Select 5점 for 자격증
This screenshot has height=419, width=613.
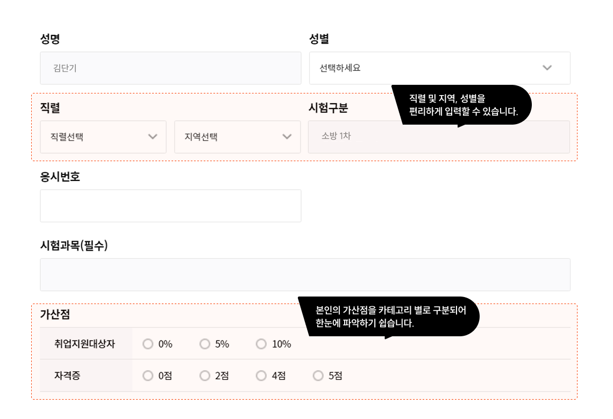[318, 375]
